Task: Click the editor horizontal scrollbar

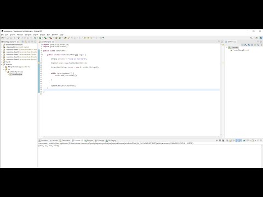Action: (x=131, y=136)
